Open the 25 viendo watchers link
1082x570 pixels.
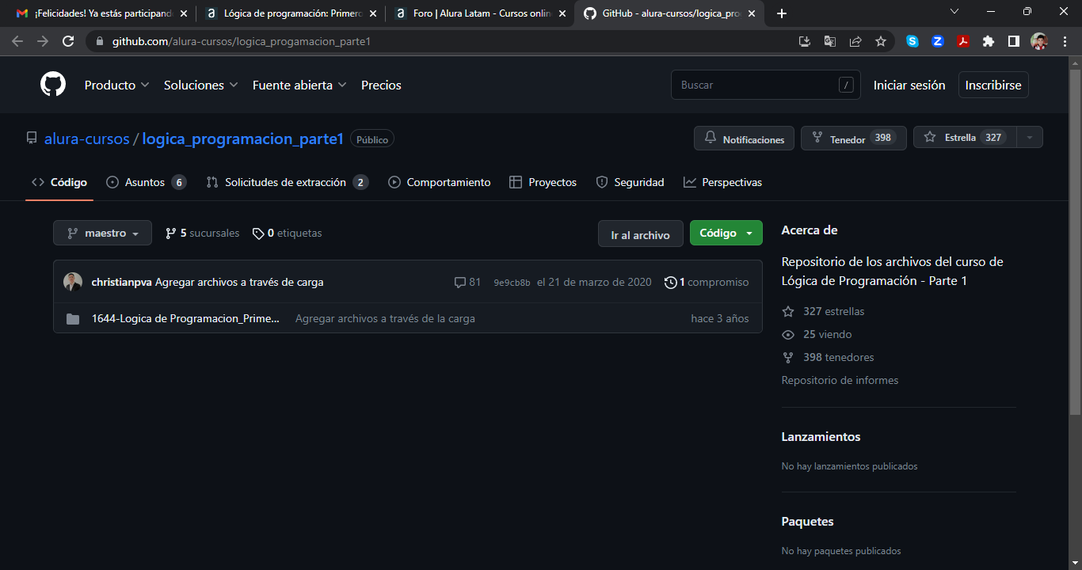click(x=817, y=334)
